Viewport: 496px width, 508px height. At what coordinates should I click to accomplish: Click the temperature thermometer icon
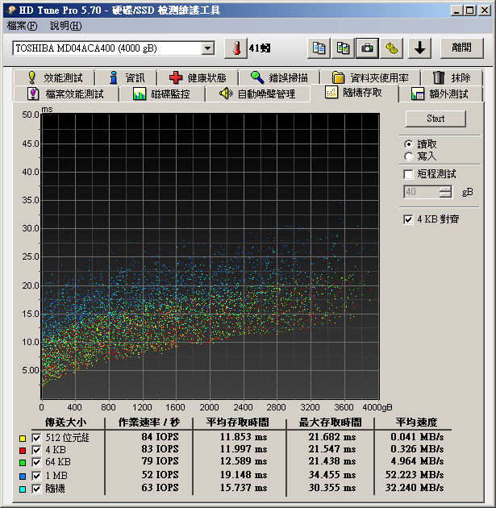tap(235, 48)
